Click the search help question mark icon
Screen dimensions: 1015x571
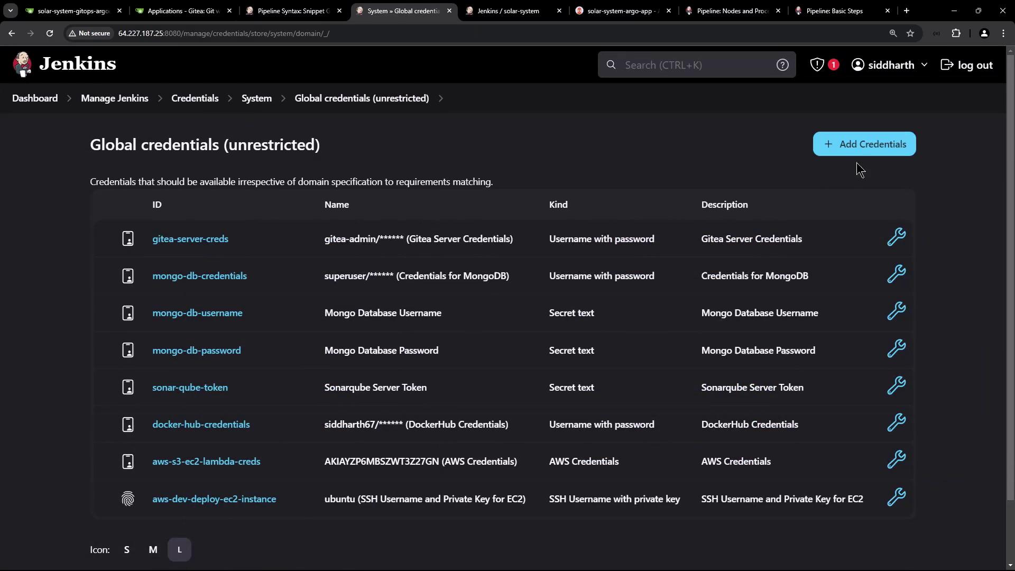[x=782, y=65]
